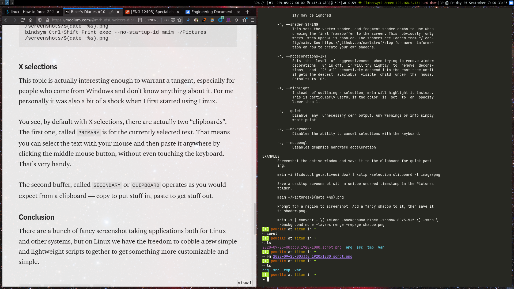Switch to workspace 3 in the bar

[x=12, y=3]
